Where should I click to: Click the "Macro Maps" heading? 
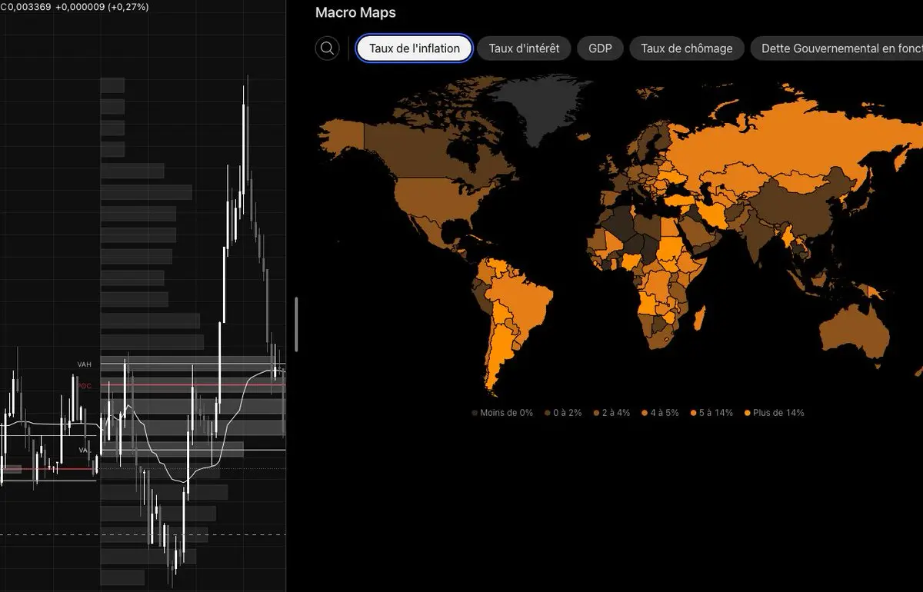coord(355,13)
